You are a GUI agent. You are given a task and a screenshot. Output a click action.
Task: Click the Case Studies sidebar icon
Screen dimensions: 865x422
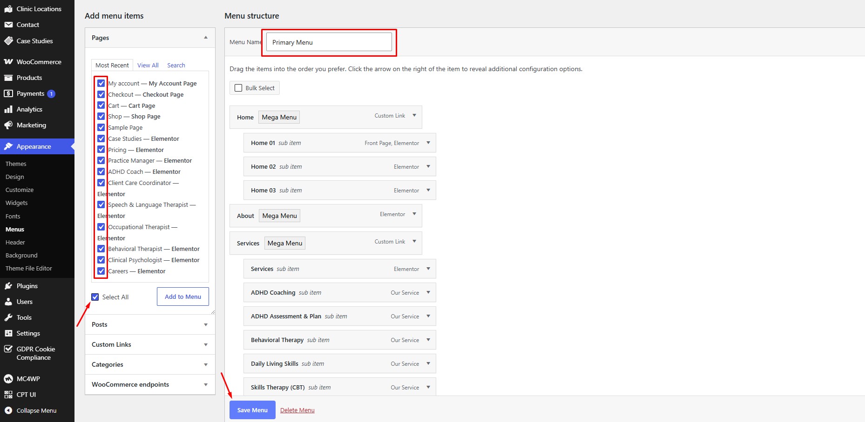click(8, 41)
